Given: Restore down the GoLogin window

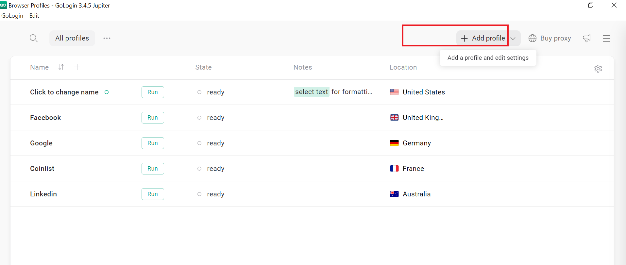Looking at the screenshot, I should (x=591, y=5).
